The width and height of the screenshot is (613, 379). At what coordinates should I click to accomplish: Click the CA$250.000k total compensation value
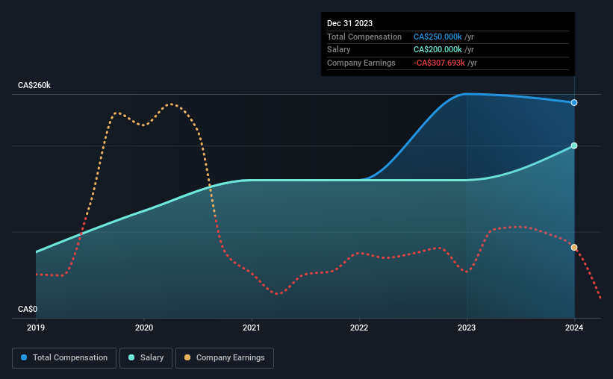(438, 37)
